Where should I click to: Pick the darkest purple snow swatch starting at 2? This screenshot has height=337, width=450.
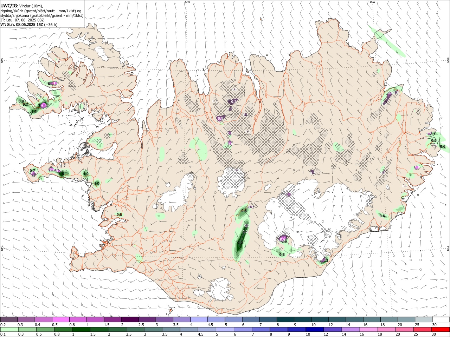(x=130, y=320)
